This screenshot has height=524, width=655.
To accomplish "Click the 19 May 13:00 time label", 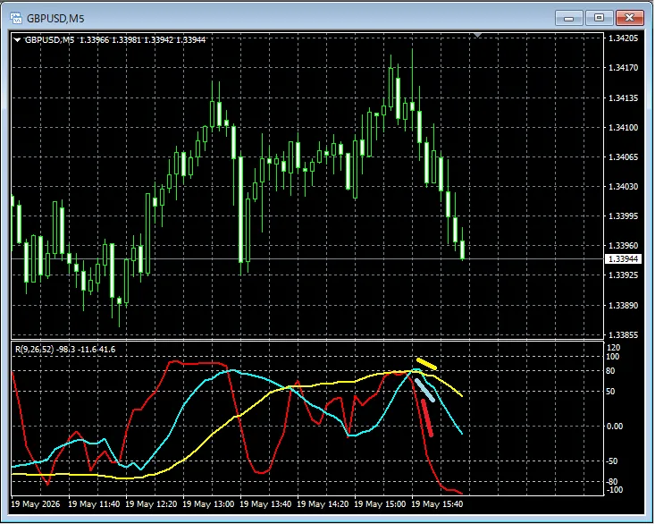I will 208,504.
